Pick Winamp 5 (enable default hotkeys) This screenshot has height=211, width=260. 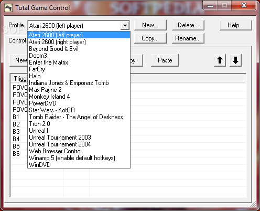(x=79, y=158)
